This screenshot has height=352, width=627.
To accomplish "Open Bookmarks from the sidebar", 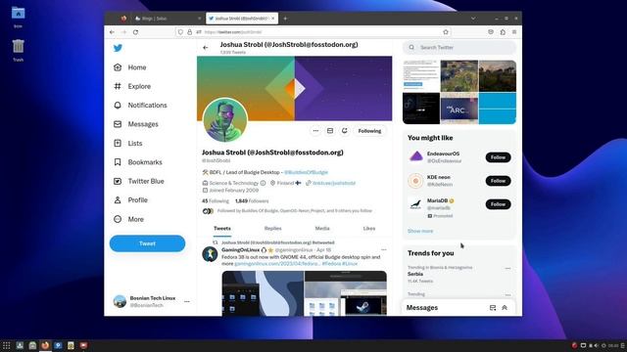I will click(138, 162).
